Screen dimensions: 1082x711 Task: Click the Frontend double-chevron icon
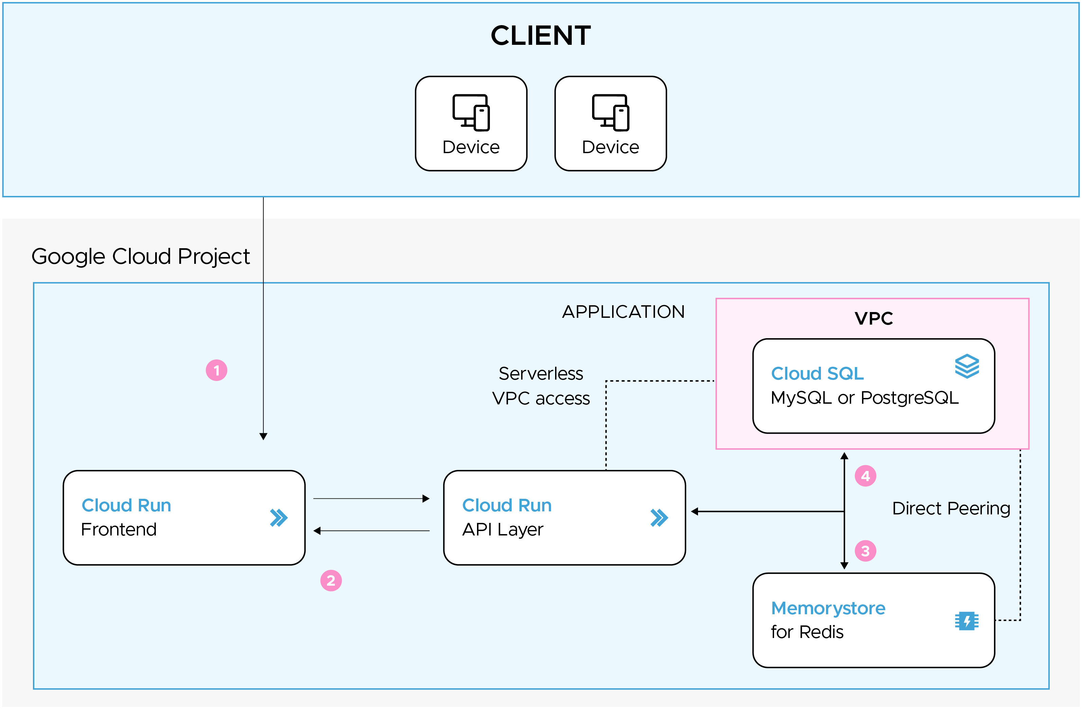pos(278,517)
